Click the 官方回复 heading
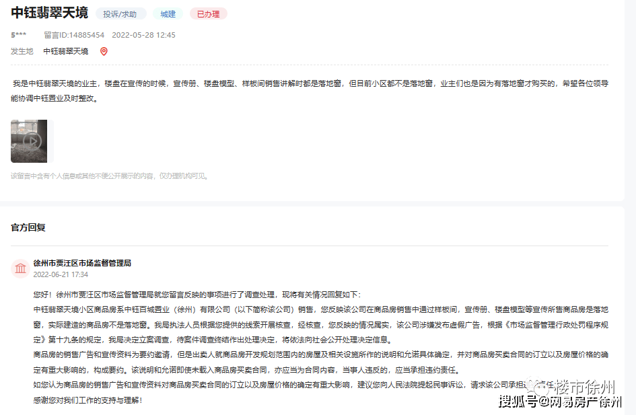 pos(28,227)
